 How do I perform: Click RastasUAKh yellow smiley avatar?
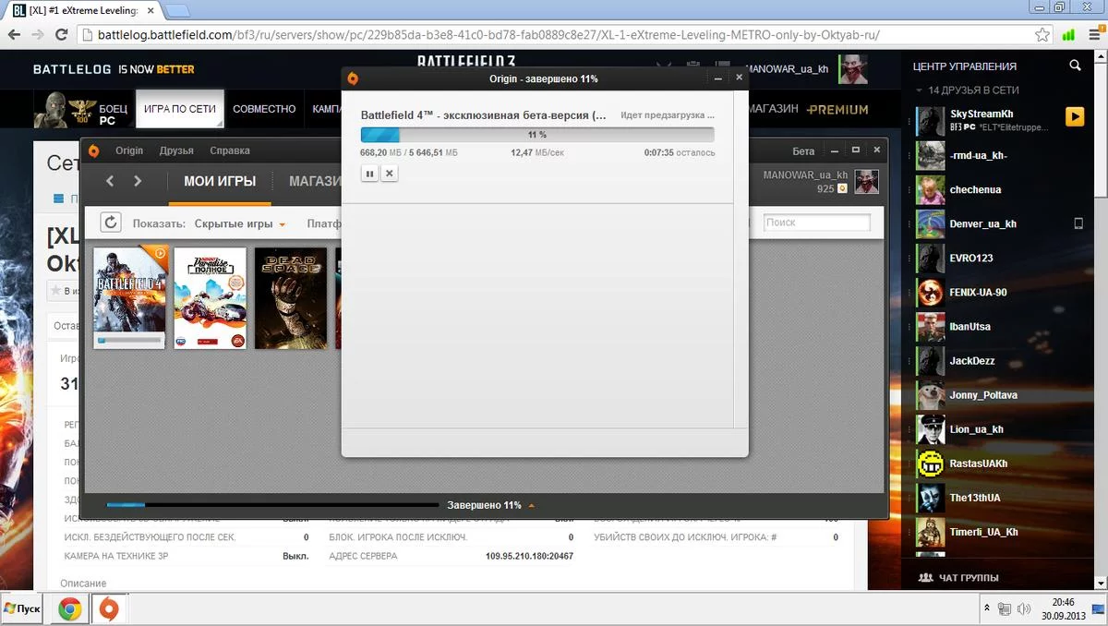click(931, 463)
